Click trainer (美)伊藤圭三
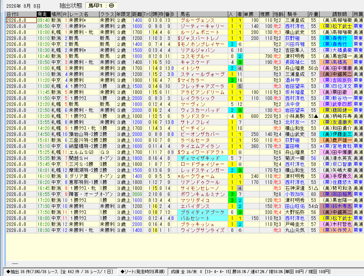The image size is (364, 276). 336,134
